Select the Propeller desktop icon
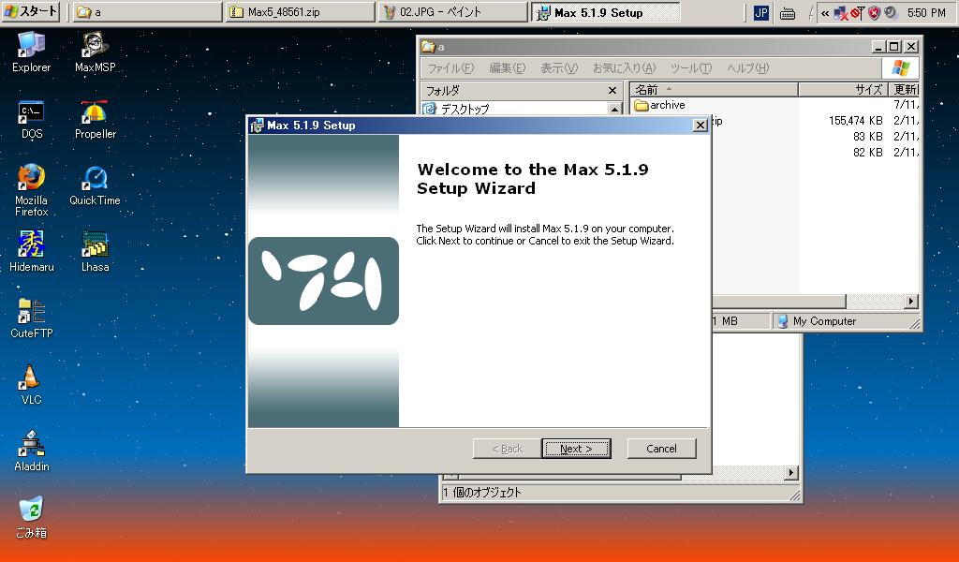959x562 pixels. pyautogui.click(x=95, y=120)
